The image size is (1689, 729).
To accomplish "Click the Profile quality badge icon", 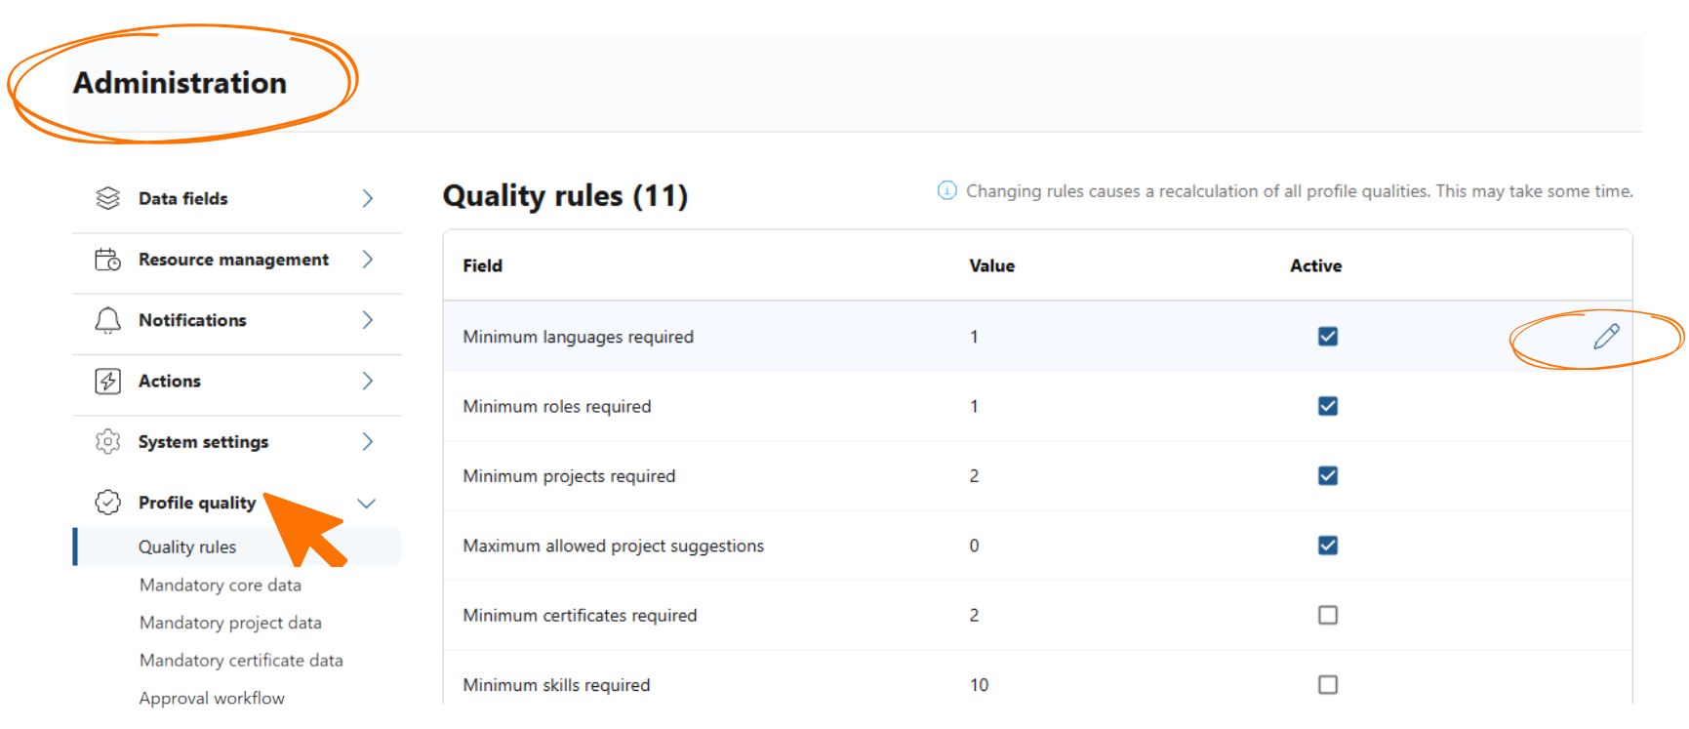I will point(107,503).
